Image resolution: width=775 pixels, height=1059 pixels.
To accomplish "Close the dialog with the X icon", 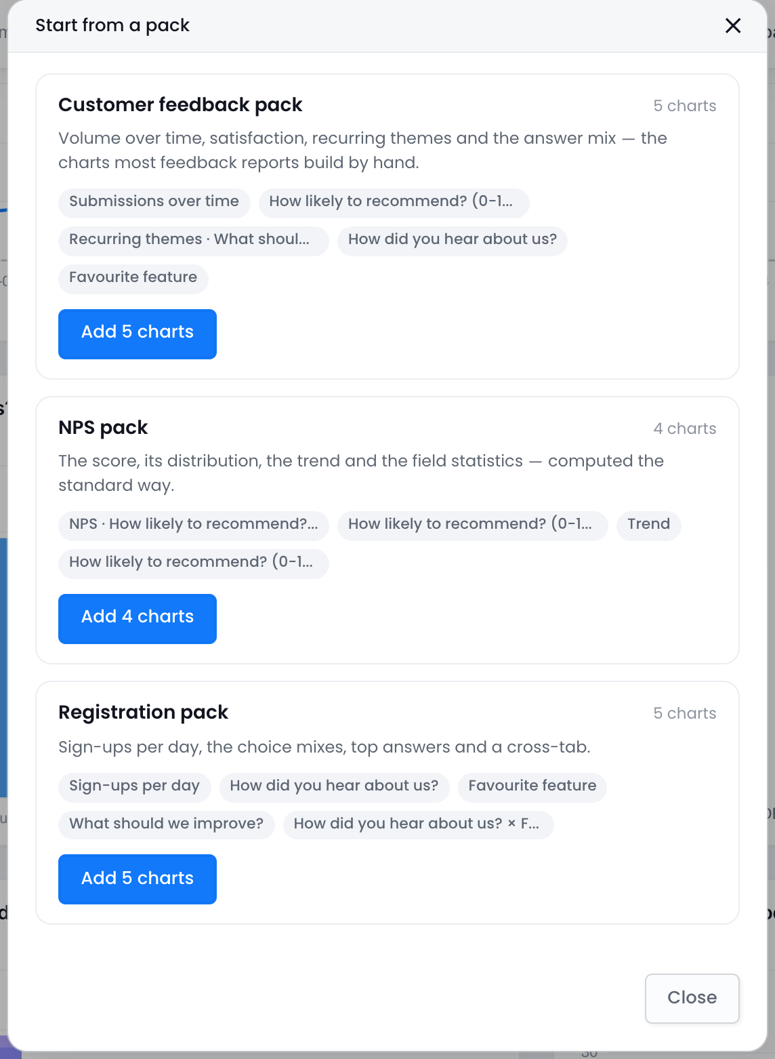I will click(x=733, y=26).
